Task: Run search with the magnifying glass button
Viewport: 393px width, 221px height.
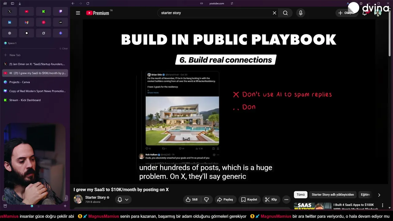Action: (x=285, y=13)
